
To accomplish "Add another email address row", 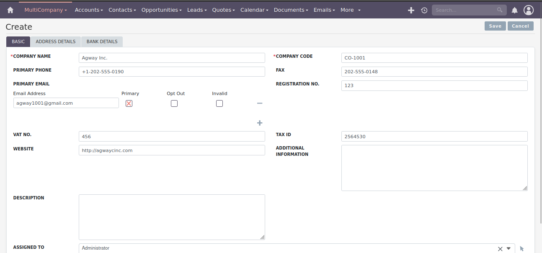I will click(260, 123).
